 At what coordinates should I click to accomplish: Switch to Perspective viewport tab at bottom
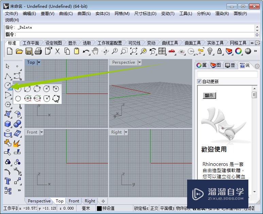[x=39, y=201]
